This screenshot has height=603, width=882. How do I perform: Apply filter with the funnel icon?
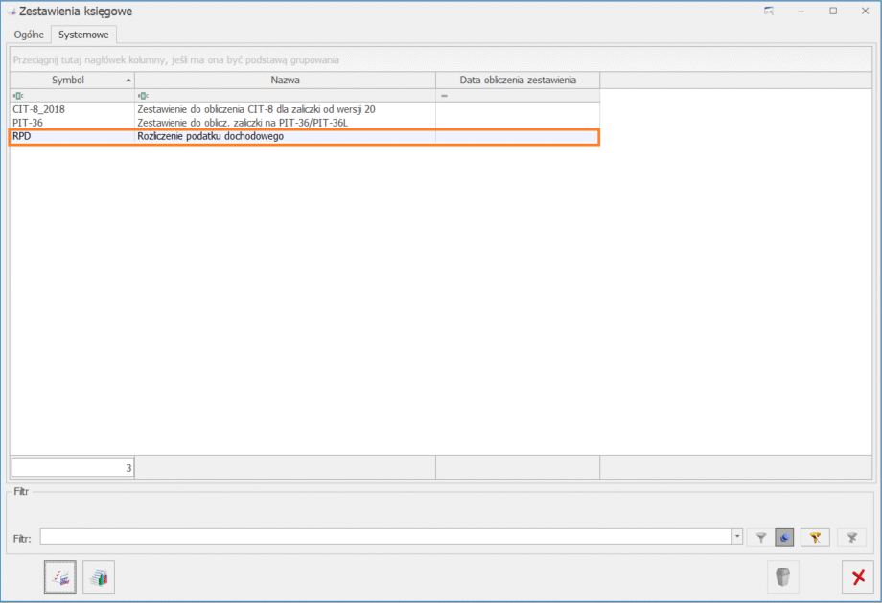click(x=760, y=538)
